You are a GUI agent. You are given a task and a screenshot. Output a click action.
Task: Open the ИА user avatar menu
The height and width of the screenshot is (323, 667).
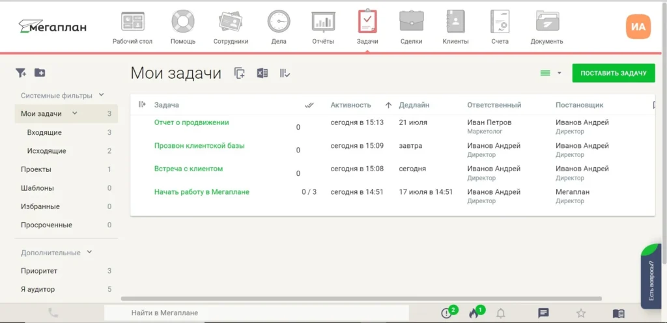point(638,27)
